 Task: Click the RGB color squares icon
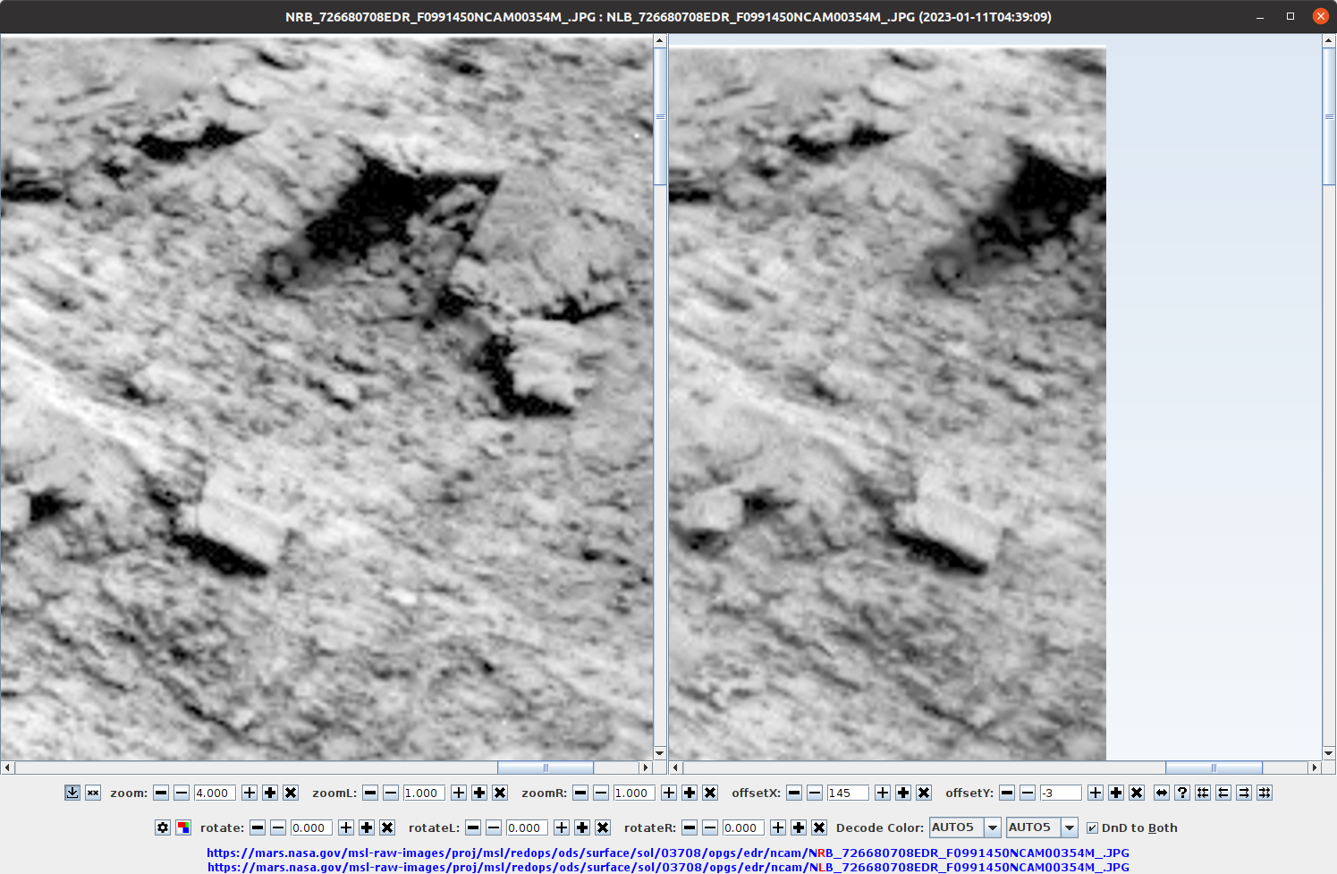pyautogui.click(x=183, y=827)
